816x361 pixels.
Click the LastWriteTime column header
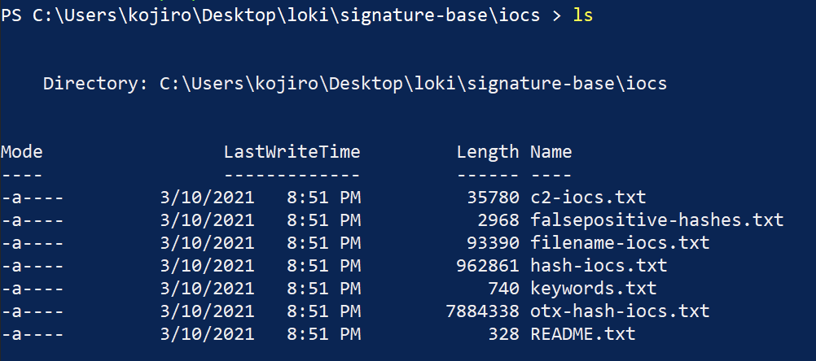(x=292, y=151)
